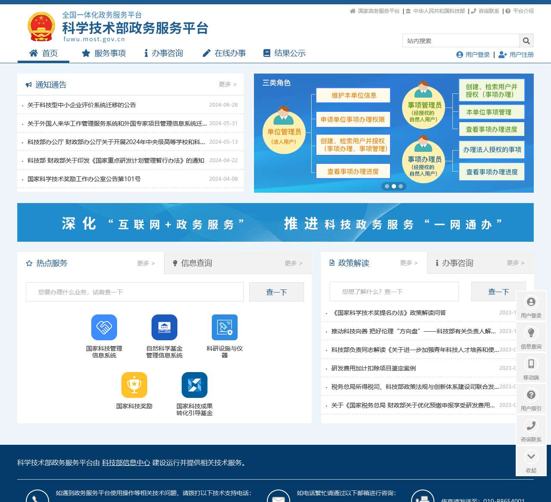
Task: Open 科研设施与仪器 service icon
Action: click(225, 327)
